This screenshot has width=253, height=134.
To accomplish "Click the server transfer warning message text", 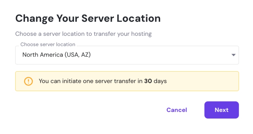I will [x=102, y=81].
